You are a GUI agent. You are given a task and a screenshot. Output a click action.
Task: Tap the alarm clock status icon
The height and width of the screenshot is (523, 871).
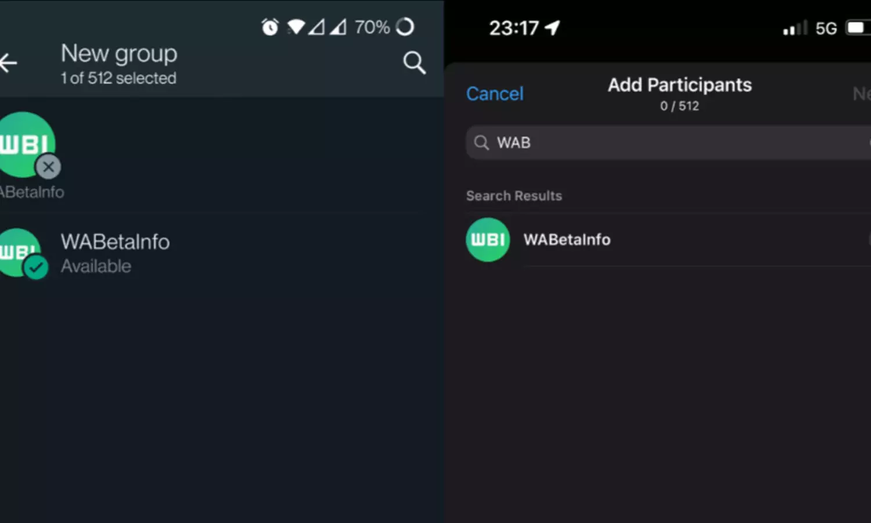click(x=270, y=27)
